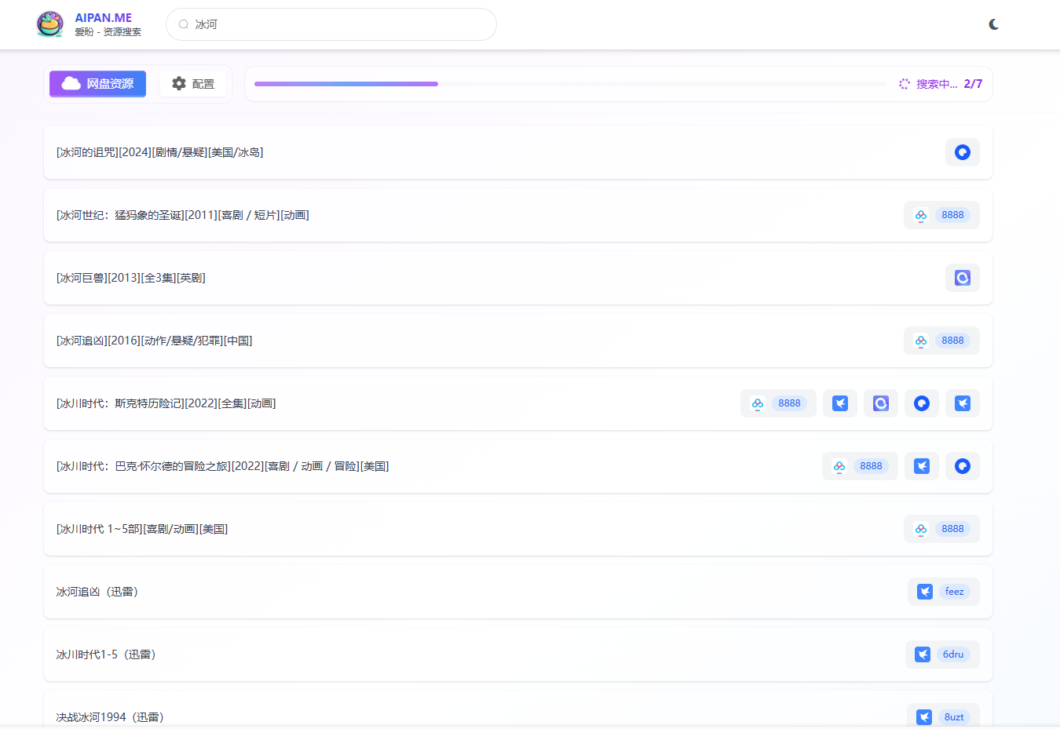Click code 8888 in 冰川时代 1~5部 row

click(x=952, y=529)
